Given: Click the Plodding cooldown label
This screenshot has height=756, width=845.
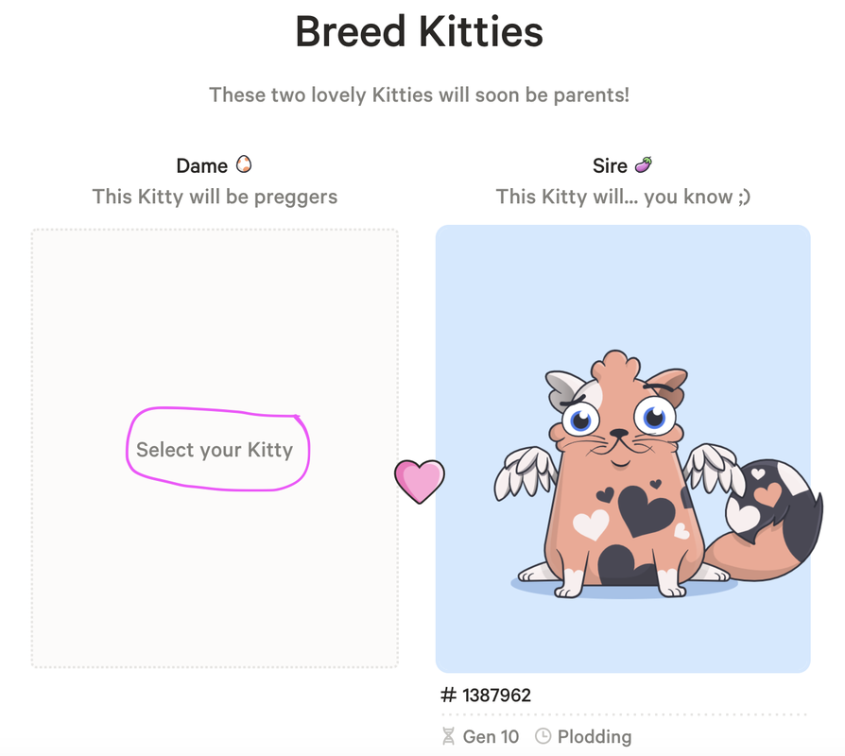Looking at the screenshot, I should point(594,736).
